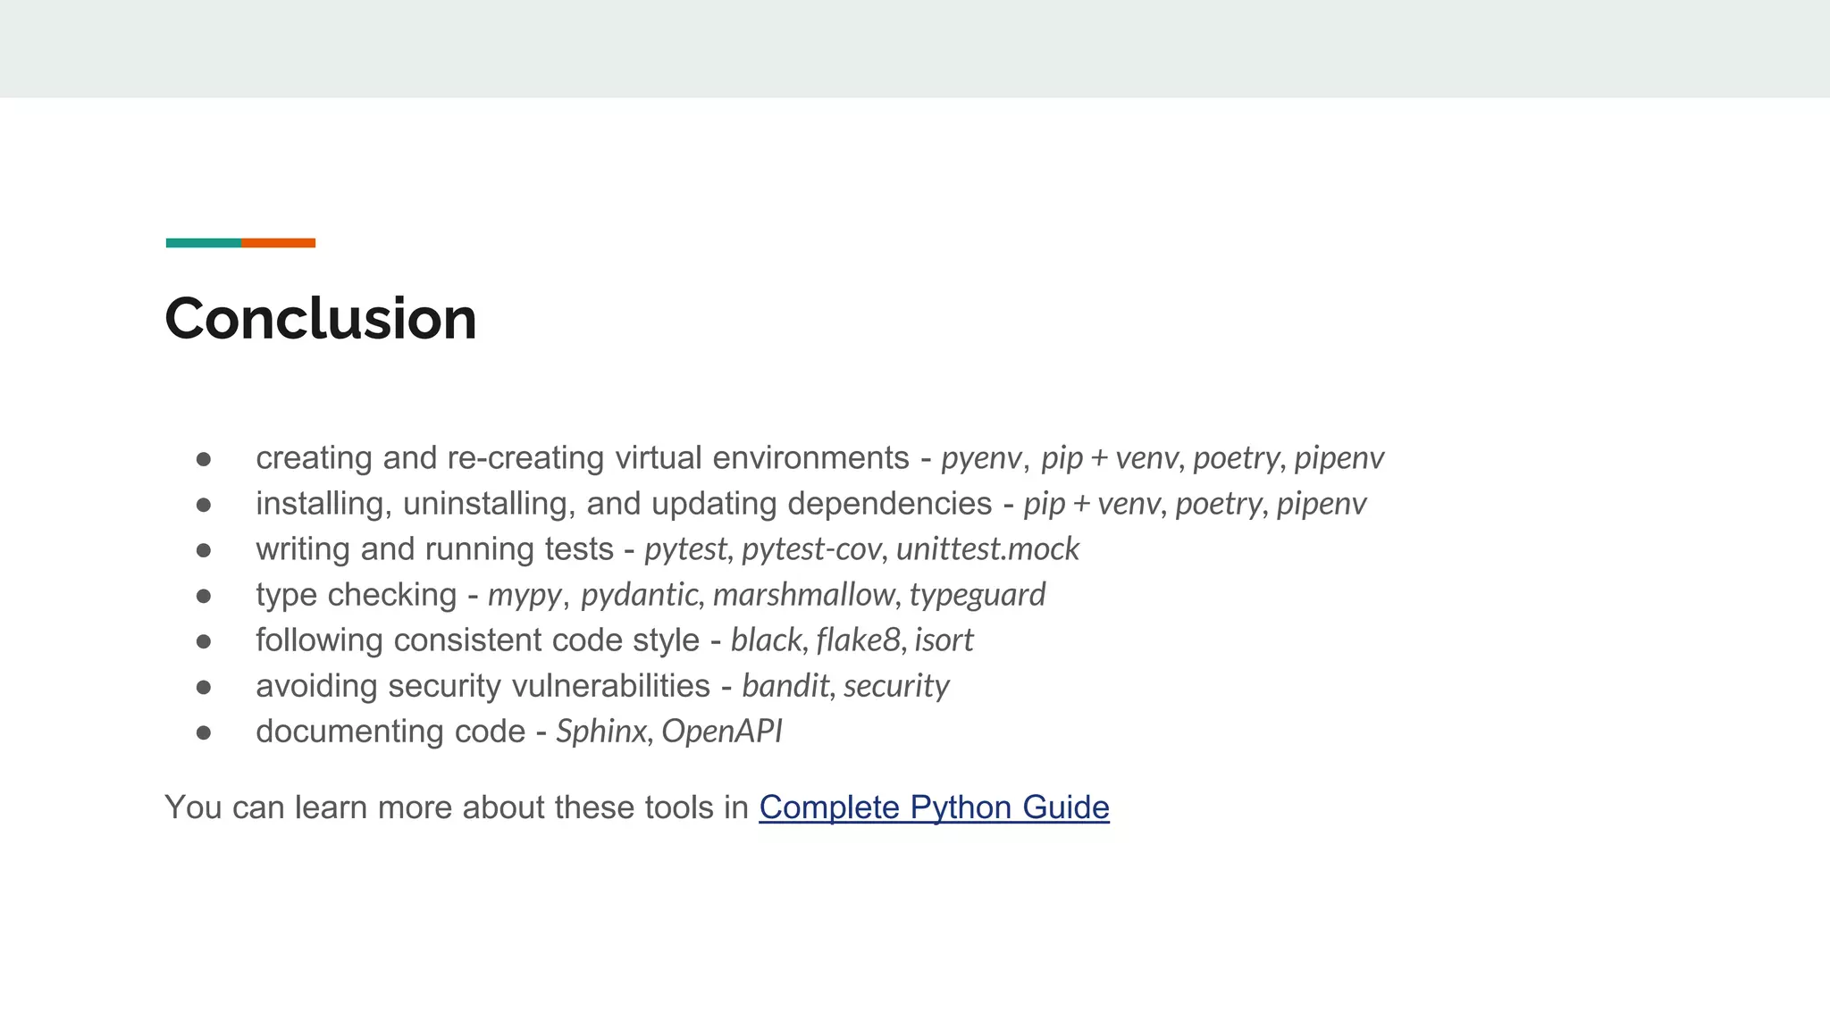Image resolution: width=1830 pixels, height=1029 pixels.
Task: Click the word pyenv in first bullet
Action: 981,458
